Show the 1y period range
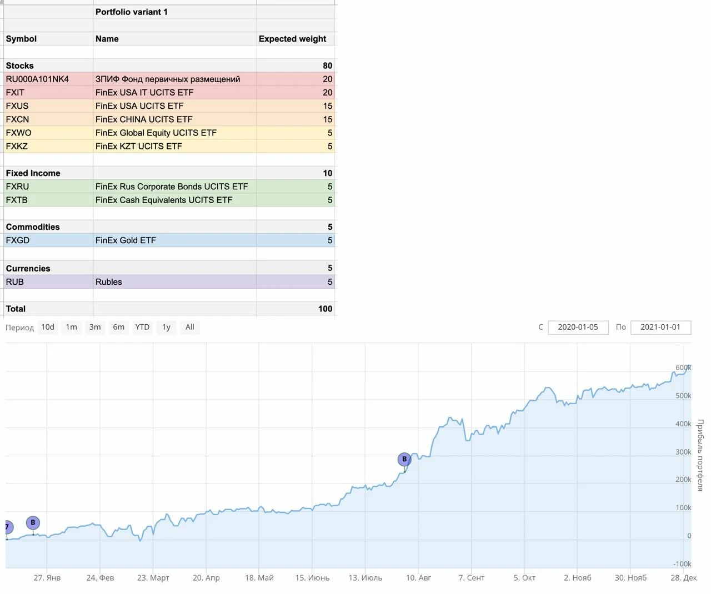711x594 pixels. pos(166,327)
